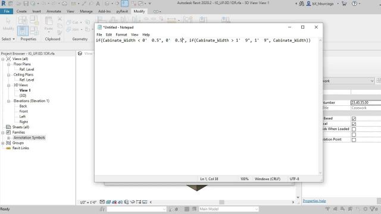Click the Visual Style icon in view control bar
Viewport: 381px width, 214px height.
point(108,202)
